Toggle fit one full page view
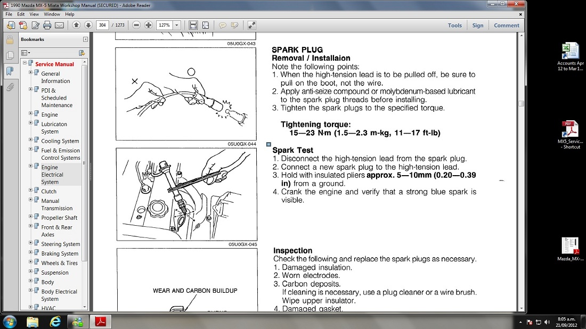 (206, 26)
